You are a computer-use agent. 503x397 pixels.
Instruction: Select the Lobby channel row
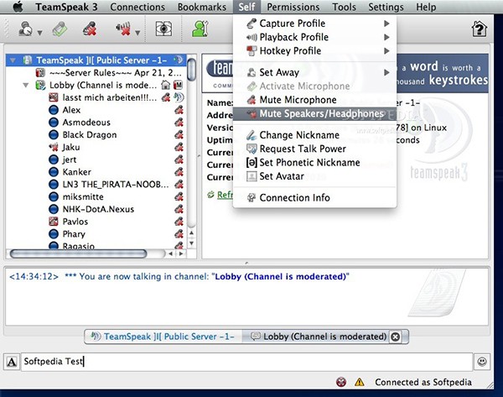[x=96, y=85]
